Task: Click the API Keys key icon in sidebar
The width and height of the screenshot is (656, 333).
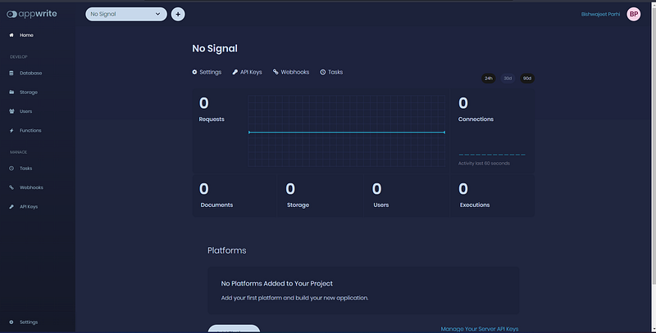Action: (11, 207)
